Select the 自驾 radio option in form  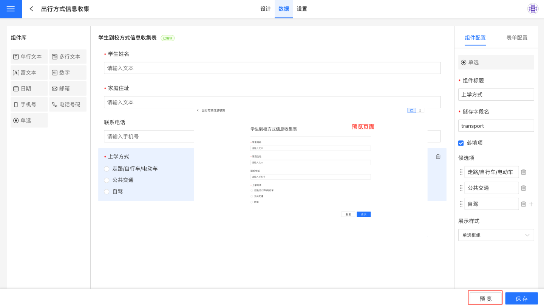pyautogui.click(x=107, y=192)
